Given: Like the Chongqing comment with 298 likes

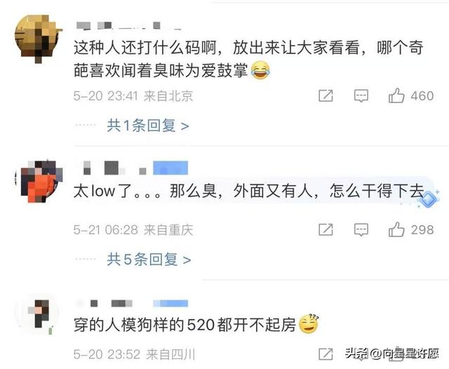Looking at the screenshot, I should [x=396, y=229].
